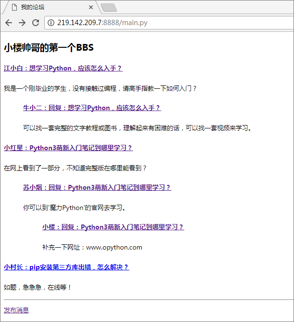Close the 我的论坛 tab
Image resolution: width=294 pixels, height=322 pixels.
tap(91, 7)
